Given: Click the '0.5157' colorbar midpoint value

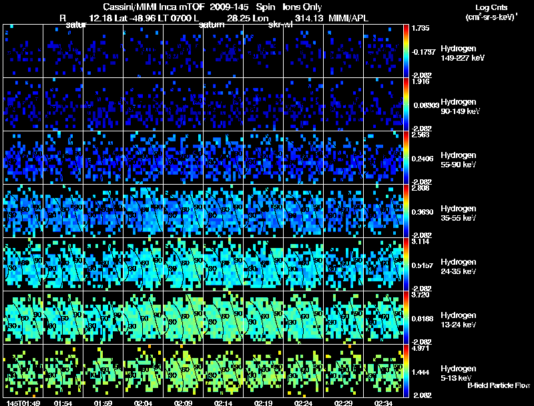Looking at the screenshot, I should click(x=423, y=265).
